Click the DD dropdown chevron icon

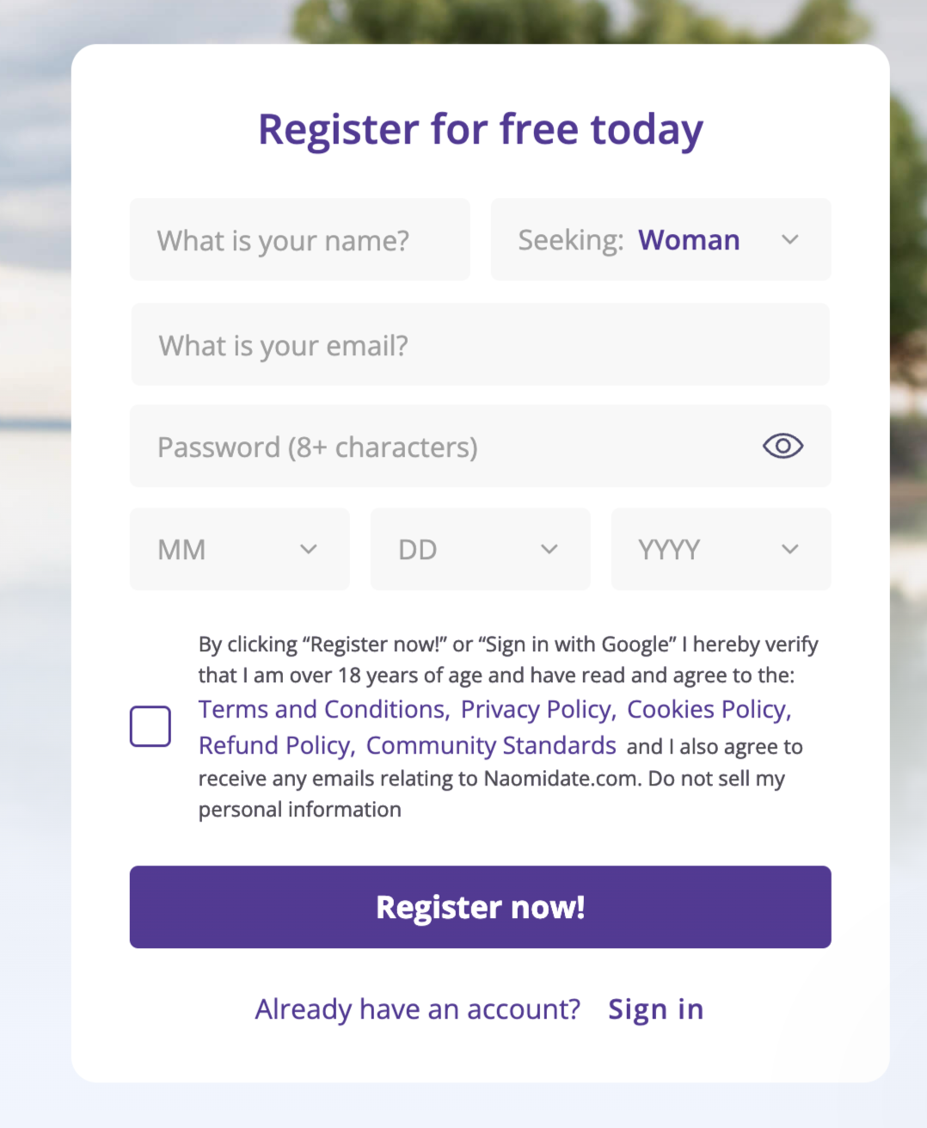click(549, 549)
